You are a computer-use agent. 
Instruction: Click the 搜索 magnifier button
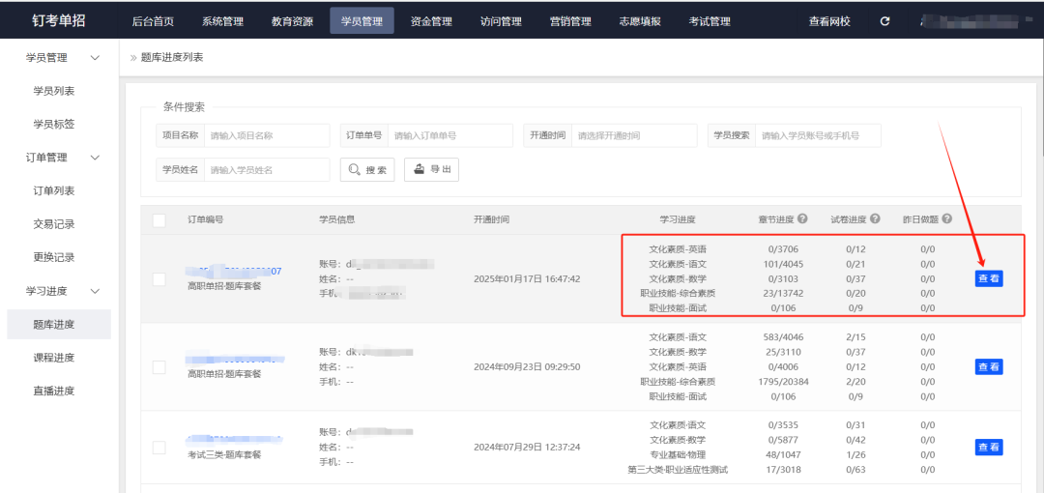click(367, 170)
